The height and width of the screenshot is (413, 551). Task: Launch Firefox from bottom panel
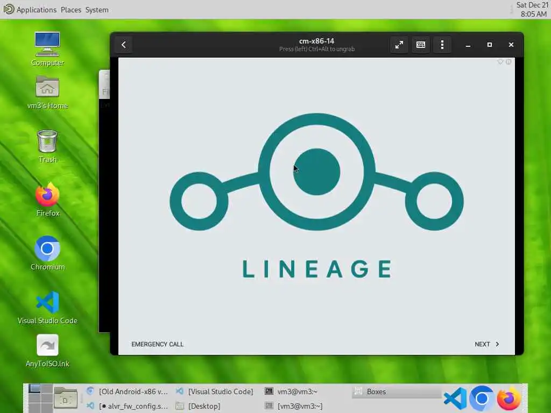[508, 398]
